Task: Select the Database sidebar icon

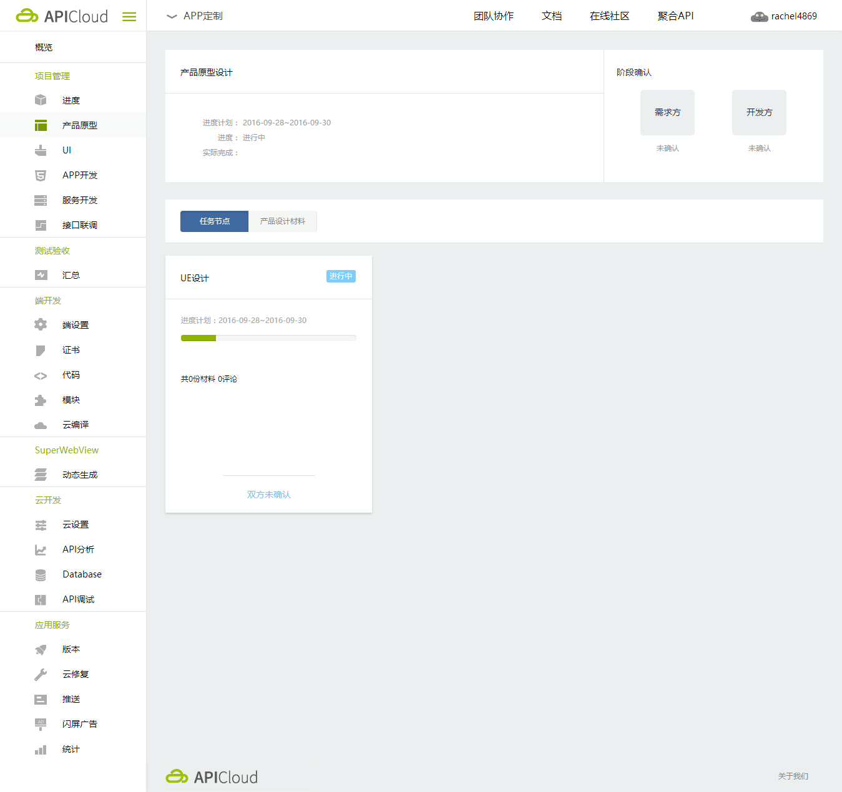Action: pos(40,574)
